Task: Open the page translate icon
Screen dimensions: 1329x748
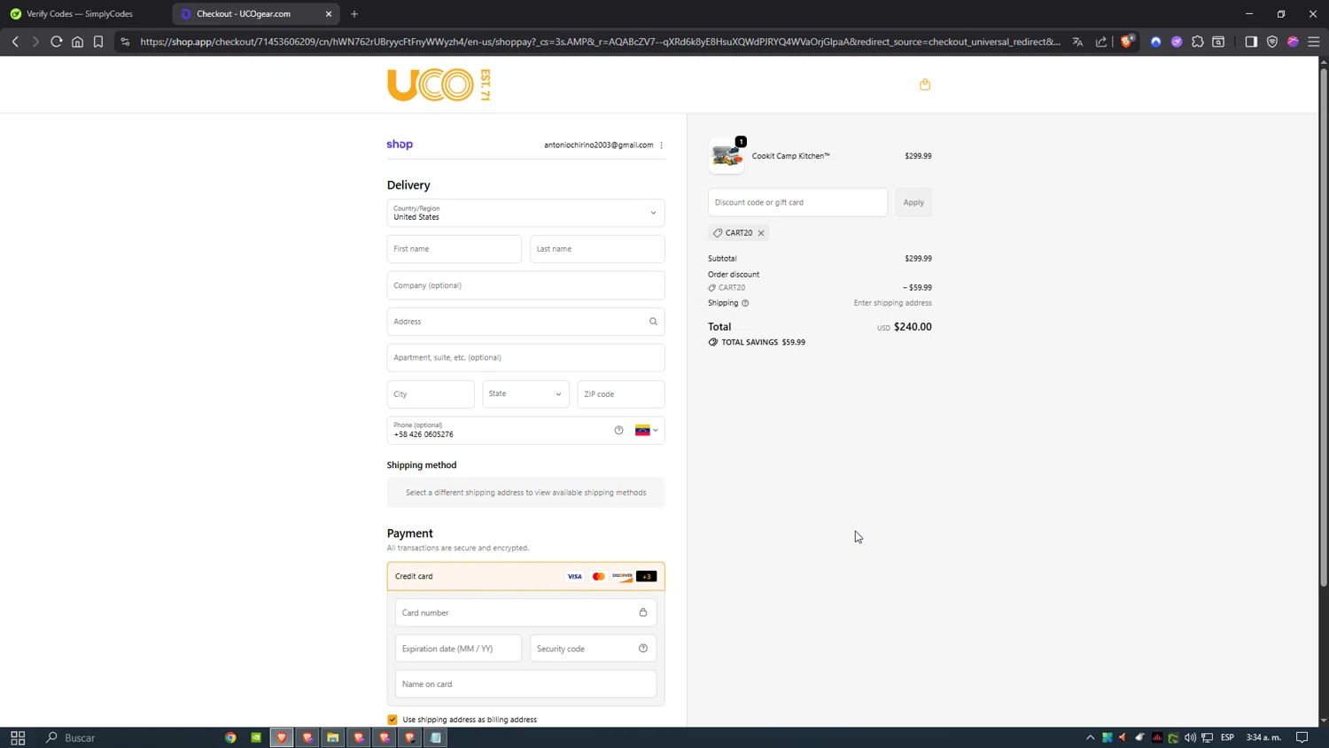Action: pos(1077,42)
